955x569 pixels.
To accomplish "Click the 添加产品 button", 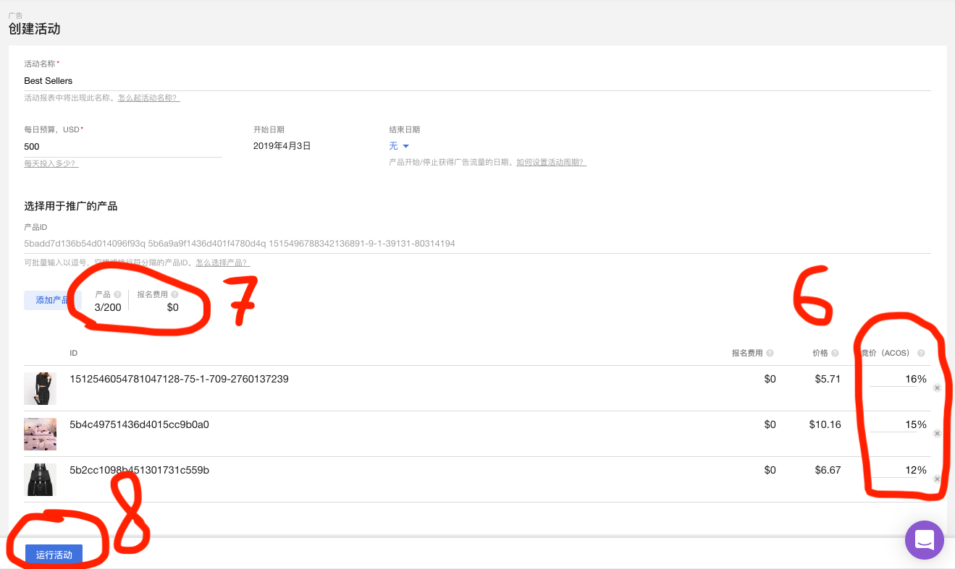I will (x=51, y=299).
